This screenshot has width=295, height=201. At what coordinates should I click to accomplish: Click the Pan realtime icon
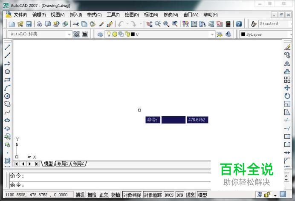(149, 24)
